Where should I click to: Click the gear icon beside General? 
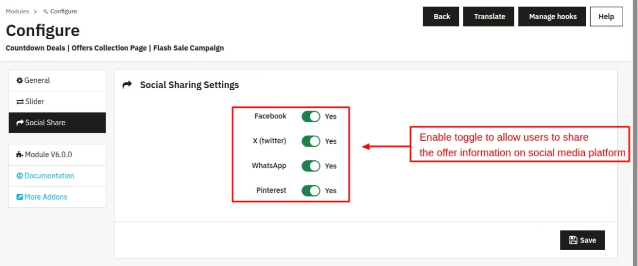coord(20,81)
